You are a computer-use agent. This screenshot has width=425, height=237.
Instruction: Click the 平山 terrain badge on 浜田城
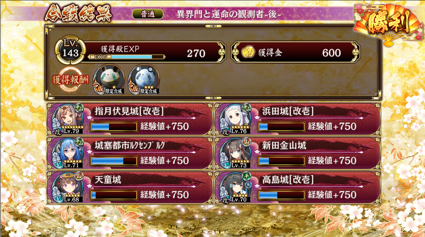click(246, 108)
